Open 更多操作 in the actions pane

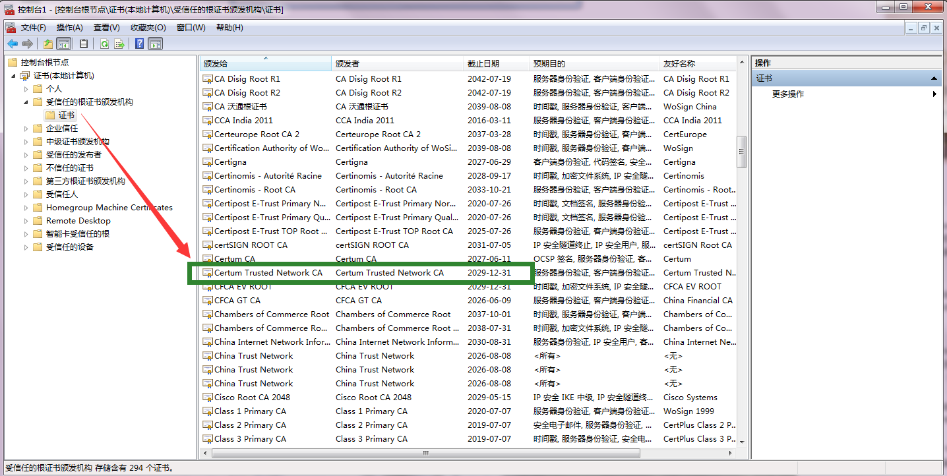click(x=788, y=94)
